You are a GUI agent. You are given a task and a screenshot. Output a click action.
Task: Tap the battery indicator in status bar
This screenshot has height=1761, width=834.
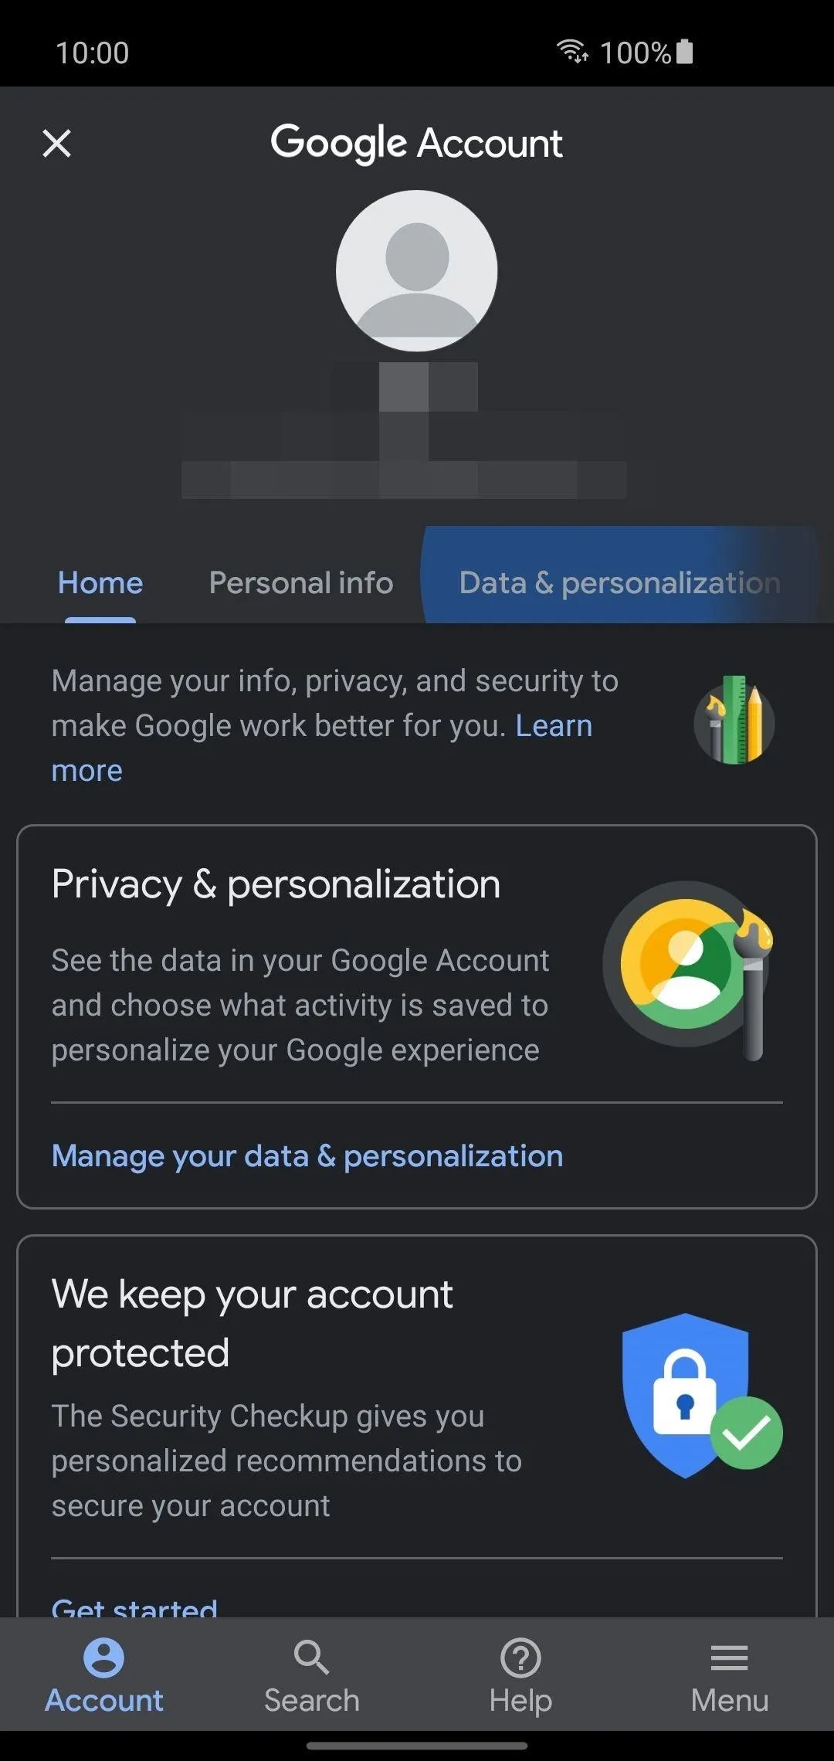[x=685, y=52]
